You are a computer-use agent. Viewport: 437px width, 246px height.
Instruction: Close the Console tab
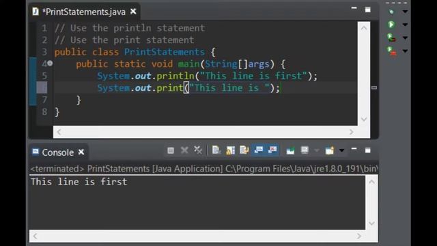pos(81,152)
